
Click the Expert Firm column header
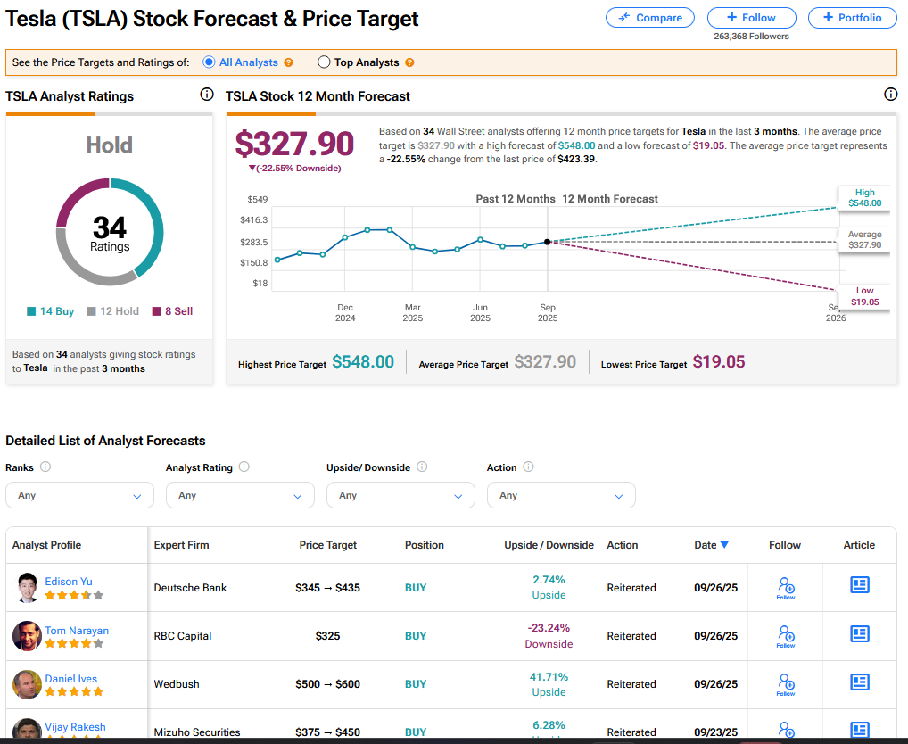[x=181, y=545]
